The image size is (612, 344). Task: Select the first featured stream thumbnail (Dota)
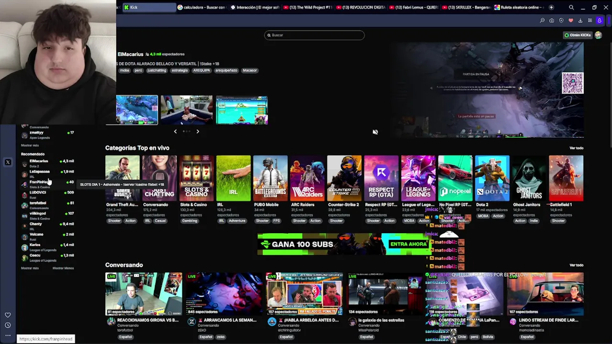pos(137,110)
